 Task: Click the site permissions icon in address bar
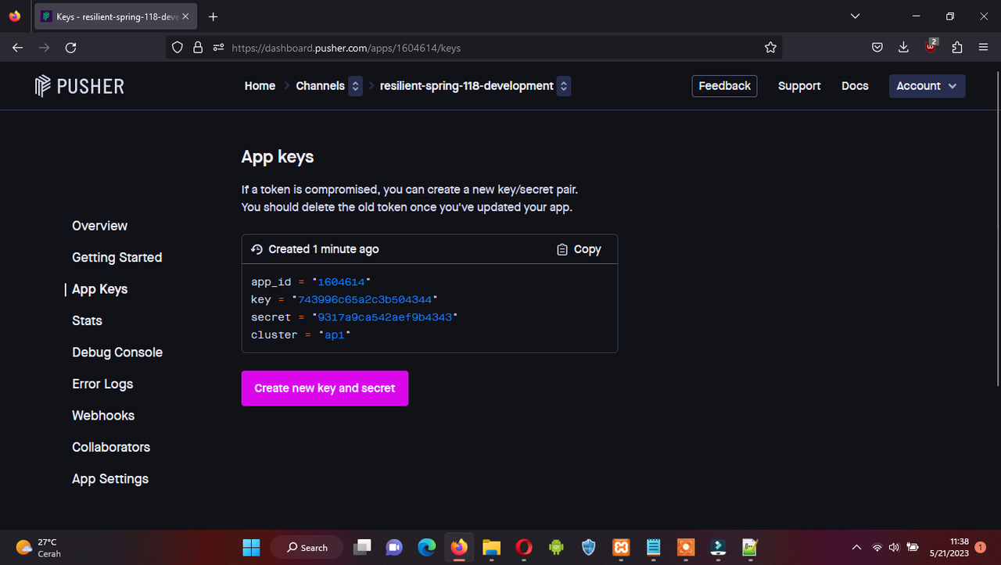click(x=218, y=48)
